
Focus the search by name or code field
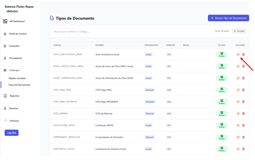(132, 31)
